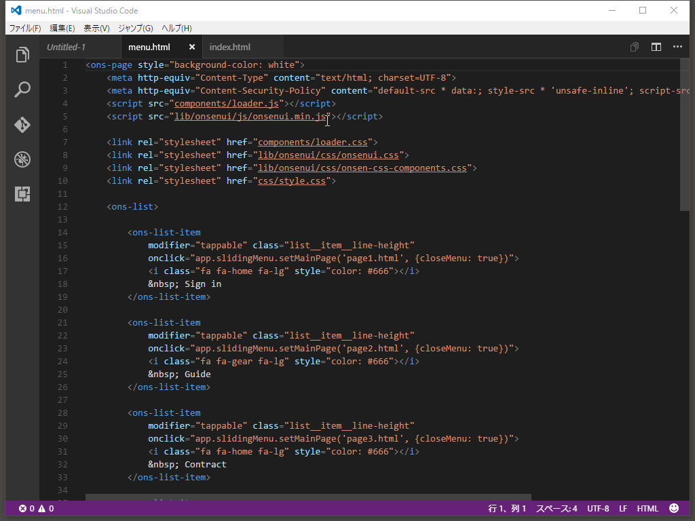The height and width of the screenshot is (521, 695).
Task: Click the errors count icon in status bar
Action: point(22,509)
